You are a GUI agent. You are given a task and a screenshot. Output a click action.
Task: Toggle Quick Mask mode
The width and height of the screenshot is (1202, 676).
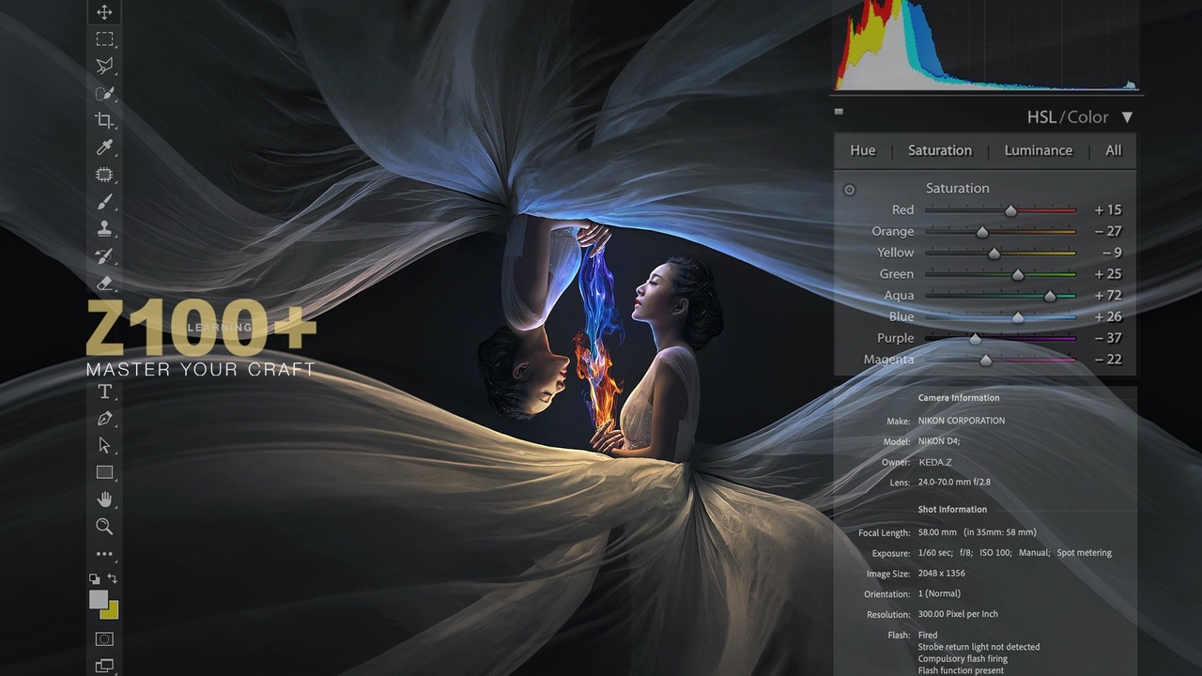point(104,639)
